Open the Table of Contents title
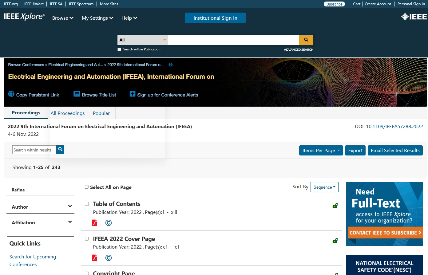 click(117, 204)
